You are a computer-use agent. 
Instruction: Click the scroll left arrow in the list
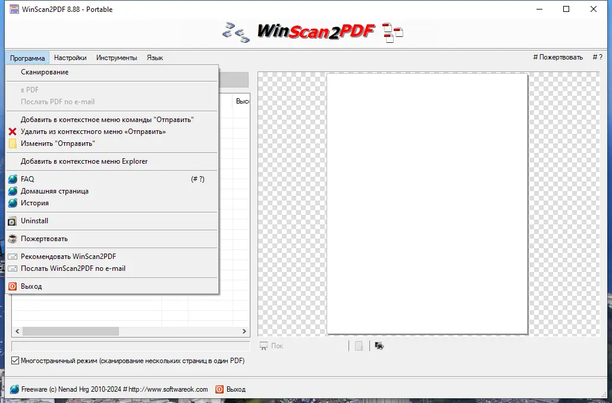click(x=17, y=331)
